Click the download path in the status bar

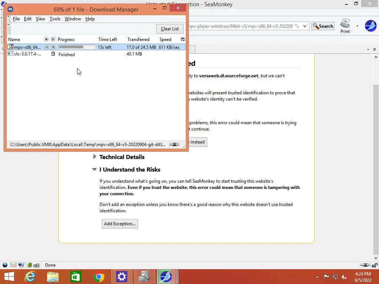point(88,145)
